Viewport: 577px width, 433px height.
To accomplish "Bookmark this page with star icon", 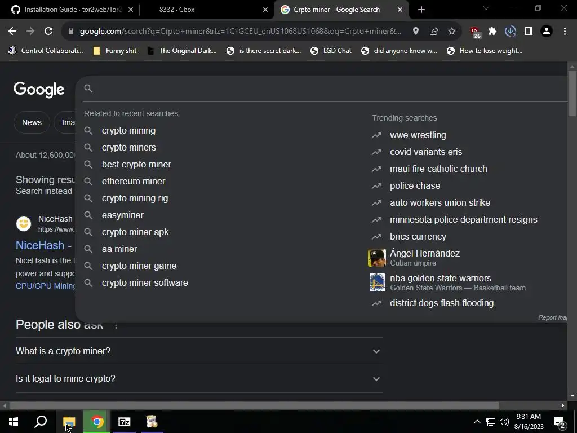I will 452,32.
